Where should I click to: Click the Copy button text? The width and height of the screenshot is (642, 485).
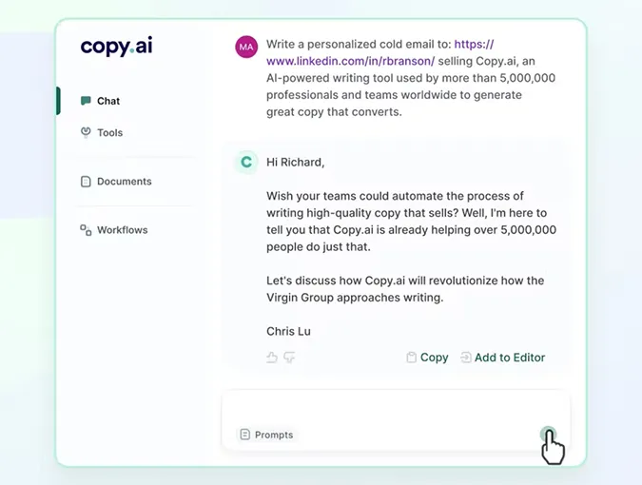click(x=434, y=358)
